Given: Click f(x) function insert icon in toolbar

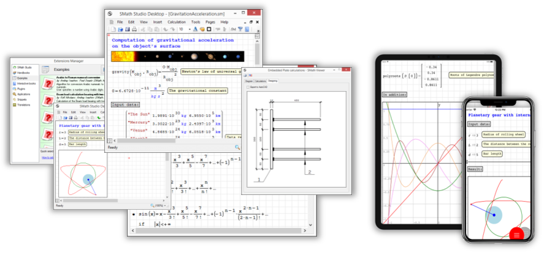Looking at the screenshot, I should (233, 29).
